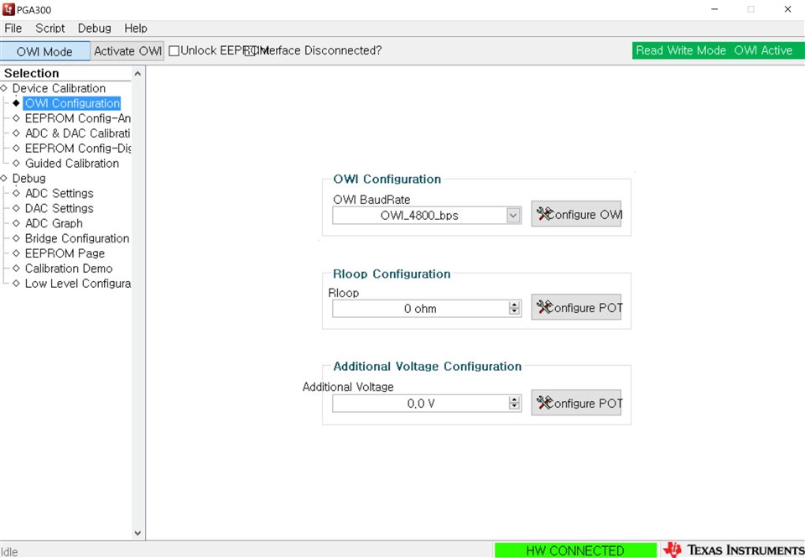Click the OWI Active status label
The height and width of the screenshot is (558, 805).
(x=763, y=50)
